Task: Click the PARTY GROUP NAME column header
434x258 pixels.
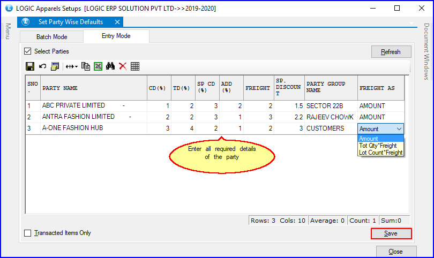Action: click(331, 88)
